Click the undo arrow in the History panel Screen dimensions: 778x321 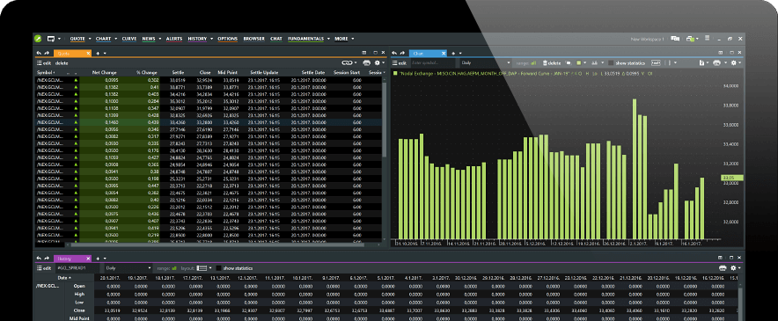coord(39,258)
